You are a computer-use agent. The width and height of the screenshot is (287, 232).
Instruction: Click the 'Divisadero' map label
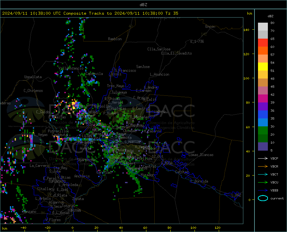pos(156,111)
